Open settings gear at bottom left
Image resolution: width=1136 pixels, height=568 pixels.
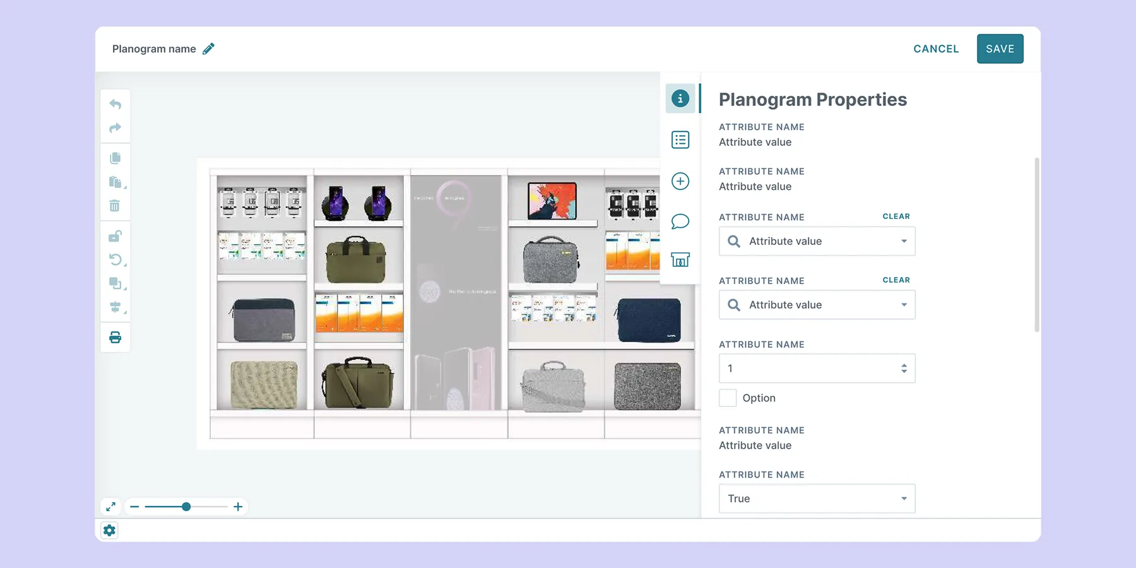click(109, 530)
